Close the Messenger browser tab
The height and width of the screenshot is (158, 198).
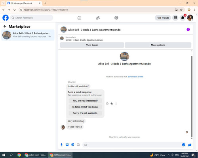[40, 3]
